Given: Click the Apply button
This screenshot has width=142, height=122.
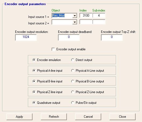Looking at the screenshot, I should [19, 117].
